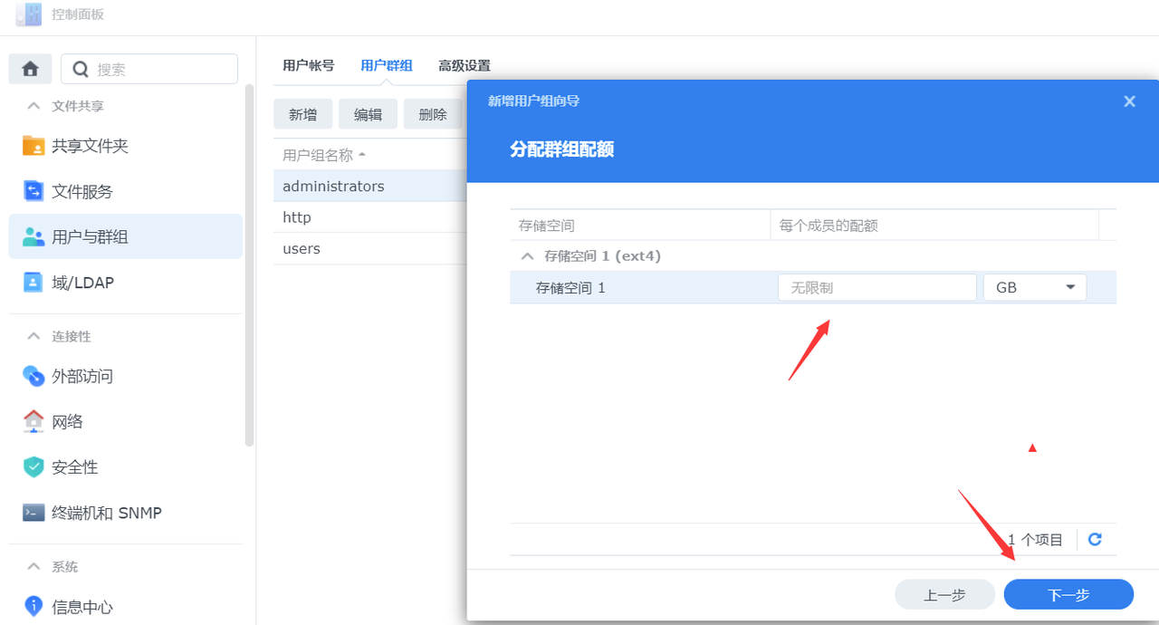Open Security (安全性) shield icon
The width and height of the screenshot is (1159, 625).
click(x=34, y=467)
